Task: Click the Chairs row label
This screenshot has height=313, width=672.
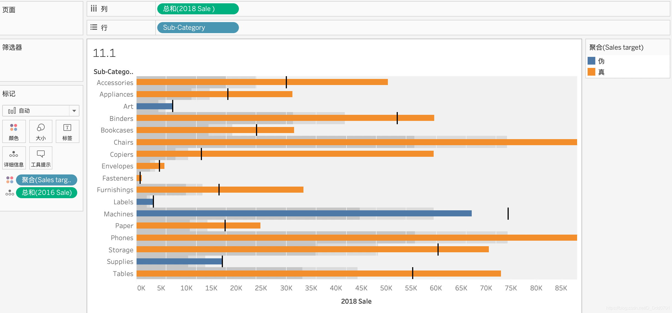Action: [x=124, y=142]
